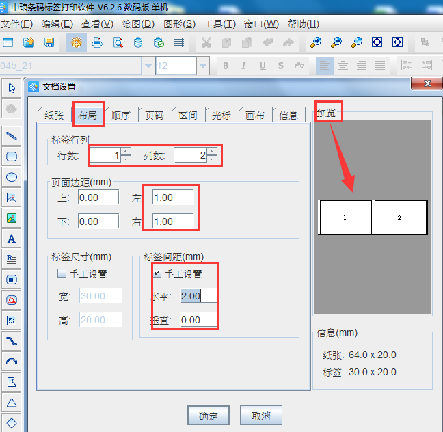
Task: Click the 水平 spacing input field
Action: coord(198,295)
